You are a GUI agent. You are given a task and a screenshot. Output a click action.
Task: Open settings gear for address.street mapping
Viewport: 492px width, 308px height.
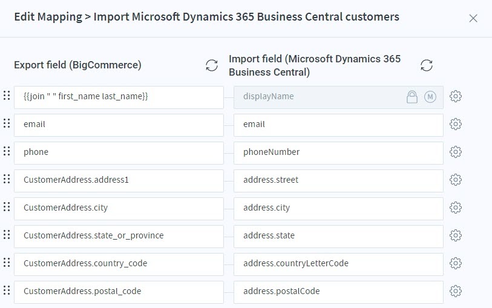coord(455,180)
